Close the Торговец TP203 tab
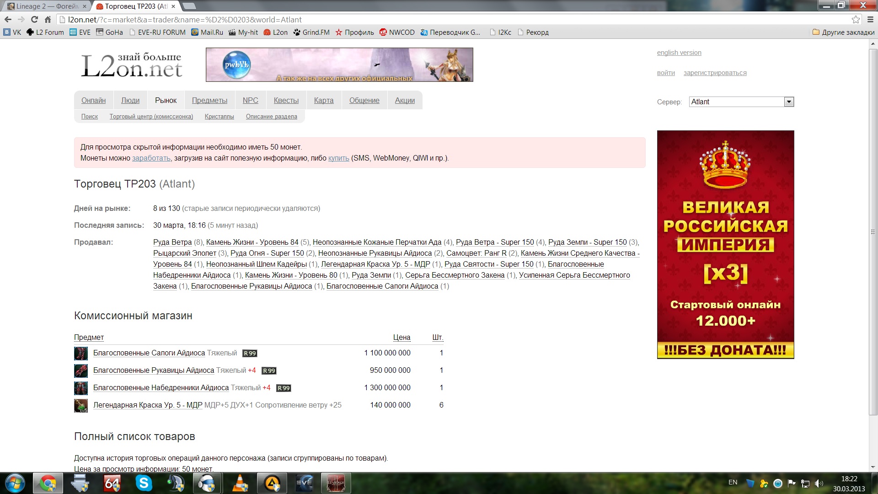878x494 pixels. click(x=173, y=6)
